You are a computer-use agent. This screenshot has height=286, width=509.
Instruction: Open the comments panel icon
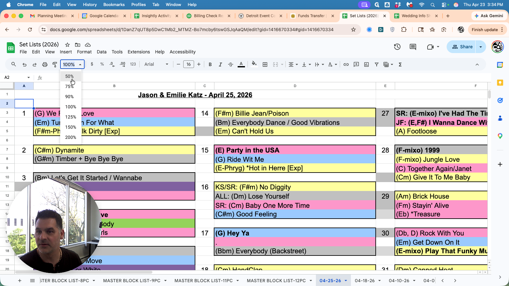(x=413, y=47)
